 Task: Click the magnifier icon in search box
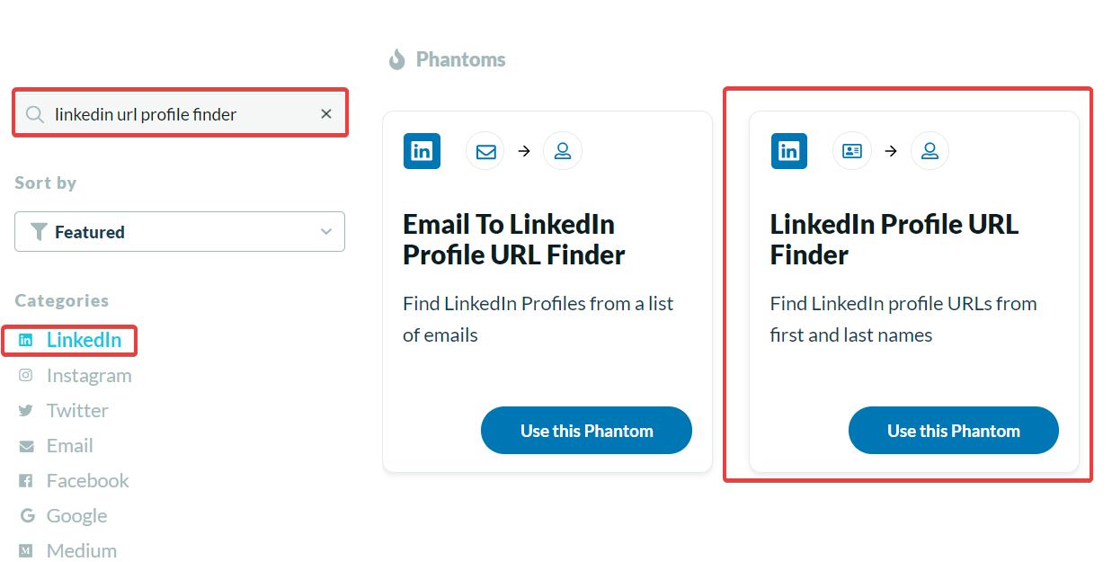[x=35, y=114]
